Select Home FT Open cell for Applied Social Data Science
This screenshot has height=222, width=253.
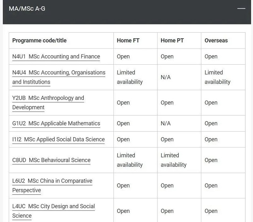(x=136, y=139)
